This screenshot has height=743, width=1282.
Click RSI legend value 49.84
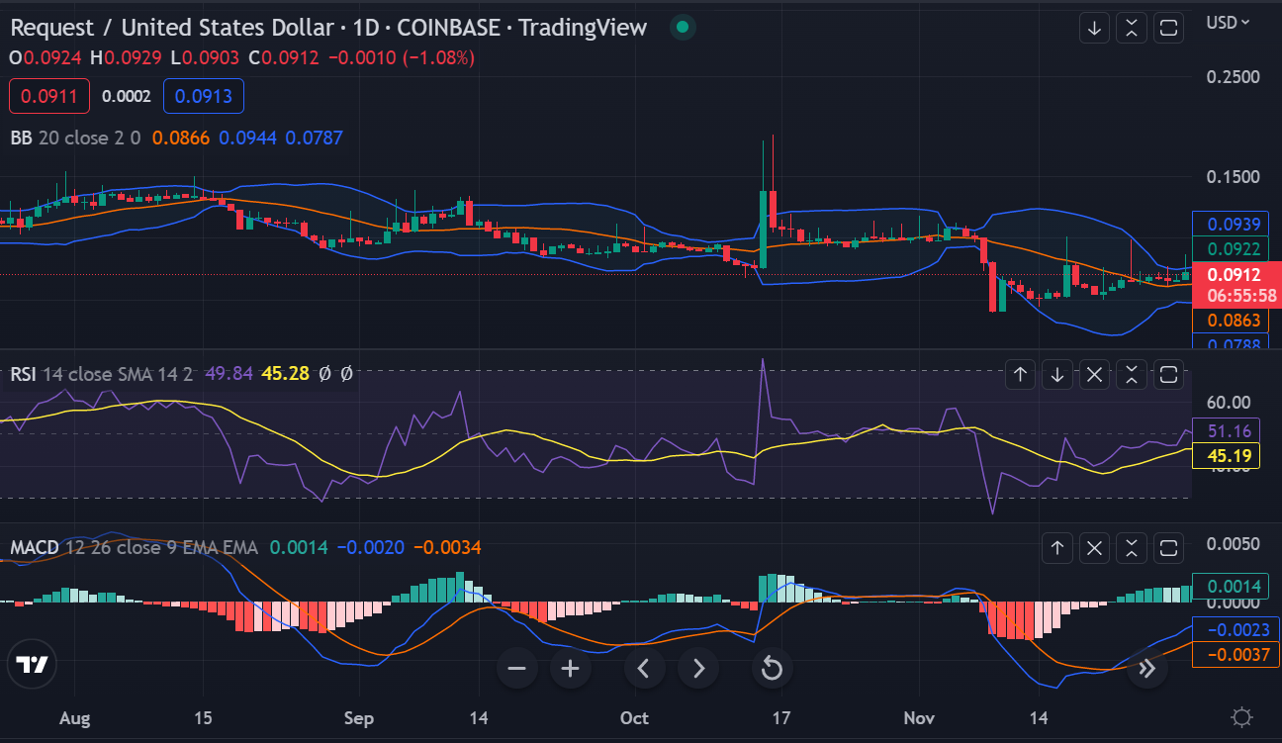[x=229, y=374]
